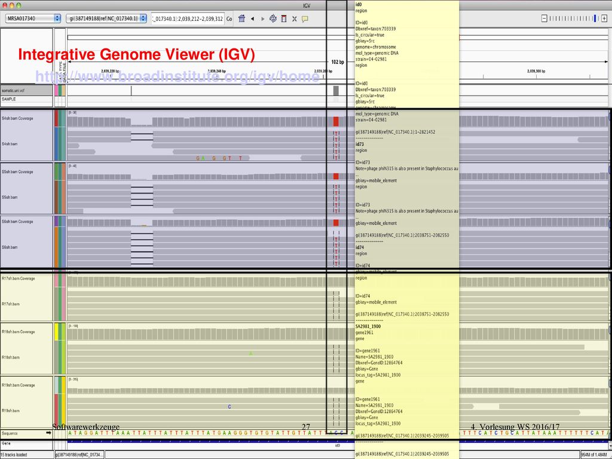
Task: Open the popup text behavior icon
Action: [x=305, y=19]
